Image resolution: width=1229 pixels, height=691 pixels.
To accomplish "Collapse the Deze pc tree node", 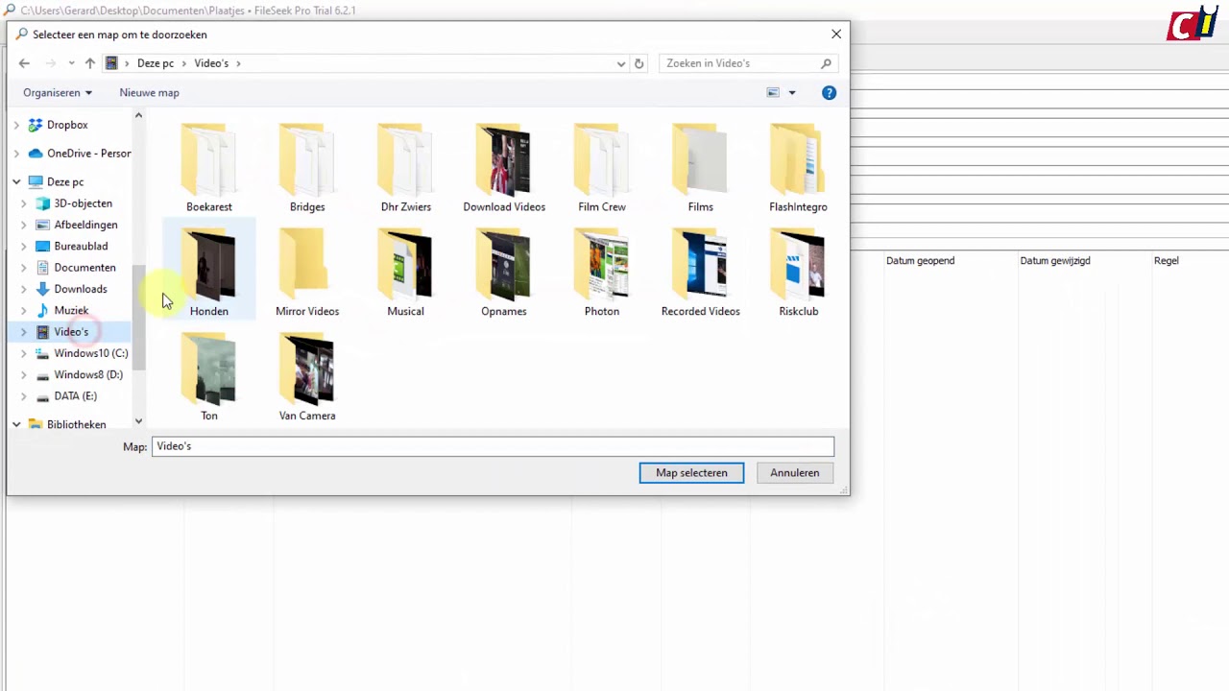I will point(16,181).
